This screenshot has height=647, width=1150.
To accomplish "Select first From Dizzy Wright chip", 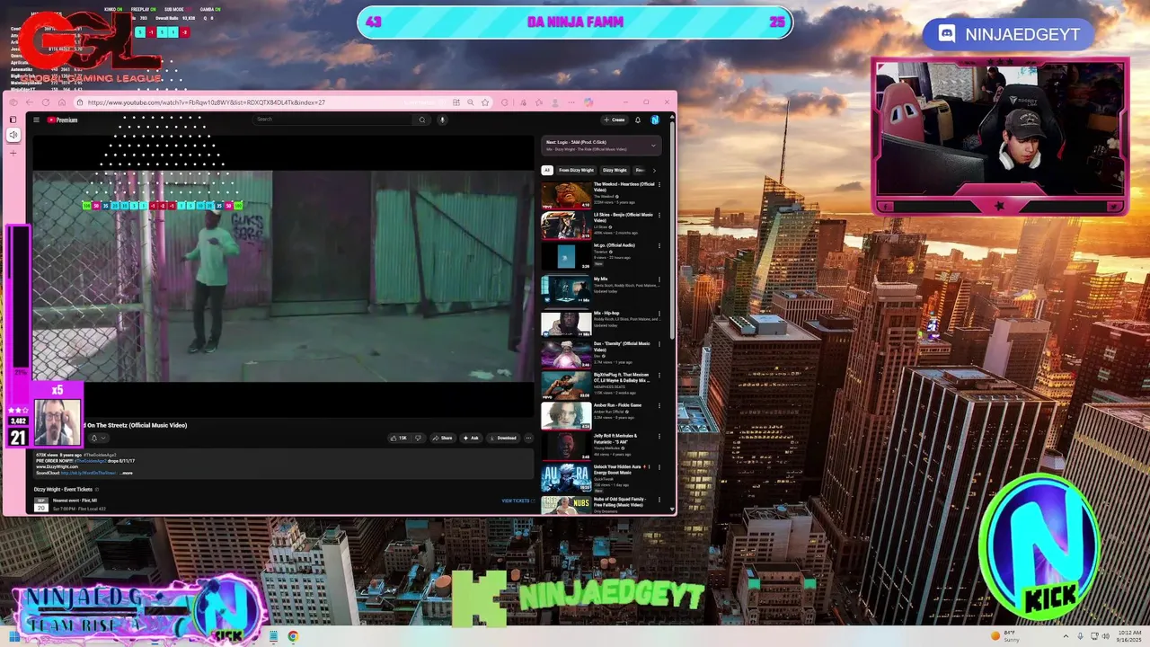I will coord(576,170).
